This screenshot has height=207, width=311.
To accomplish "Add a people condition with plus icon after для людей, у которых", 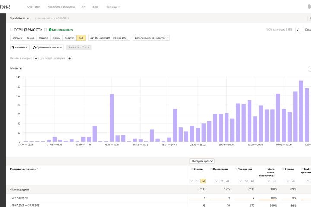I will click(x=70, y=58).
